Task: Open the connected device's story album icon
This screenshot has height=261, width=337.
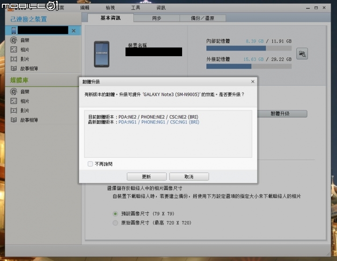Action: click(14, 69)
